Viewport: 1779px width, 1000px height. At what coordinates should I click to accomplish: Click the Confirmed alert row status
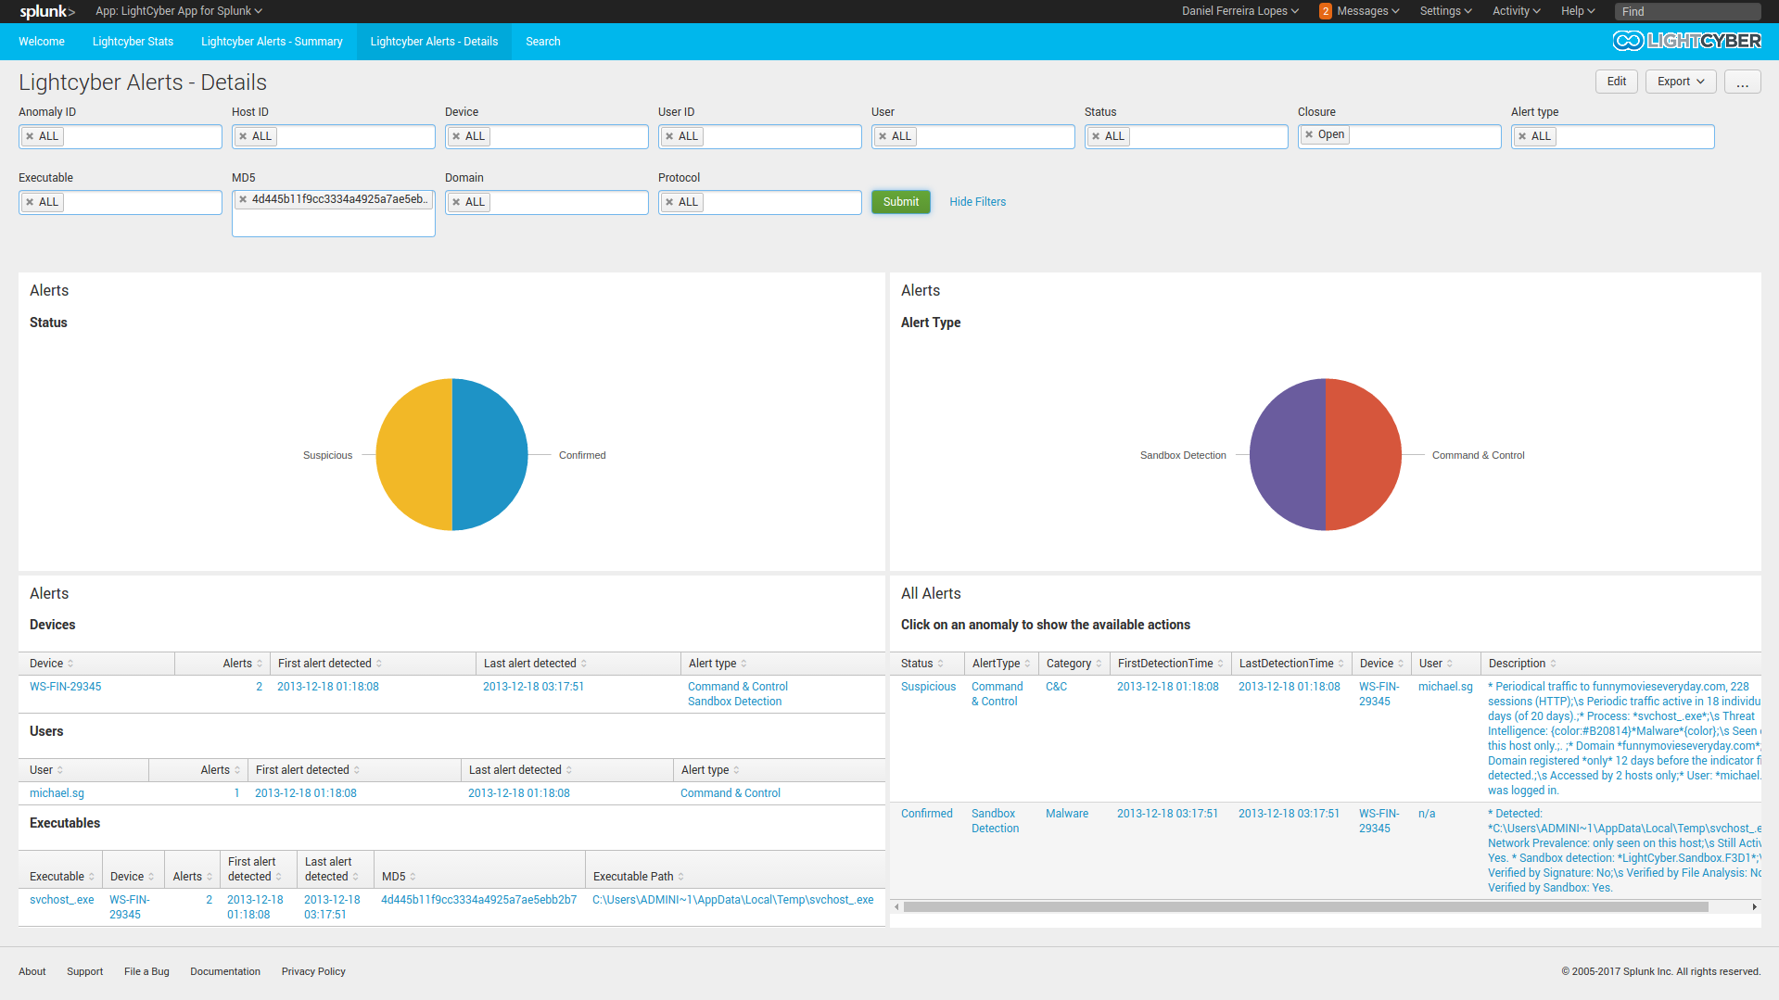point(927,814)
